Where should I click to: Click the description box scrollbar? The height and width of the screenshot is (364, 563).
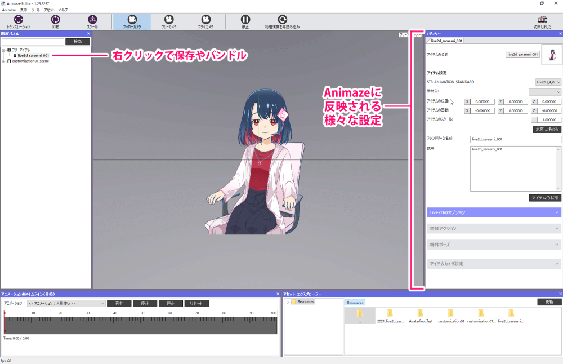(558, 168)
